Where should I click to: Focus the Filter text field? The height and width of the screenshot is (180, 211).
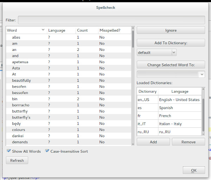[x=111, y=20]
